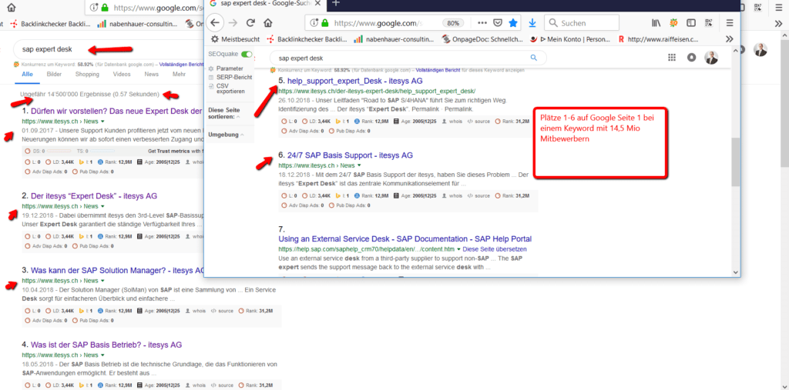Switch to the Bilder search tab
789x390 pixels.
[53, 75]
